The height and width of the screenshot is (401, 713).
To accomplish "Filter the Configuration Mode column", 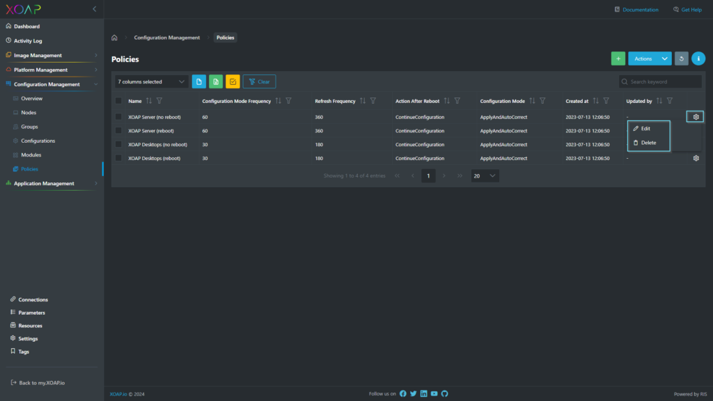I will (x=542, y=101).
